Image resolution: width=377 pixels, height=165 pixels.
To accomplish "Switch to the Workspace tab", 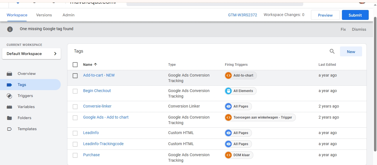I will (x=17, y=15).
